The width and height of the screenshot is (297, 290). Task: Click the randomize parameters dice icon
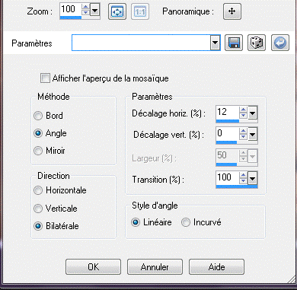click(257, 43)
